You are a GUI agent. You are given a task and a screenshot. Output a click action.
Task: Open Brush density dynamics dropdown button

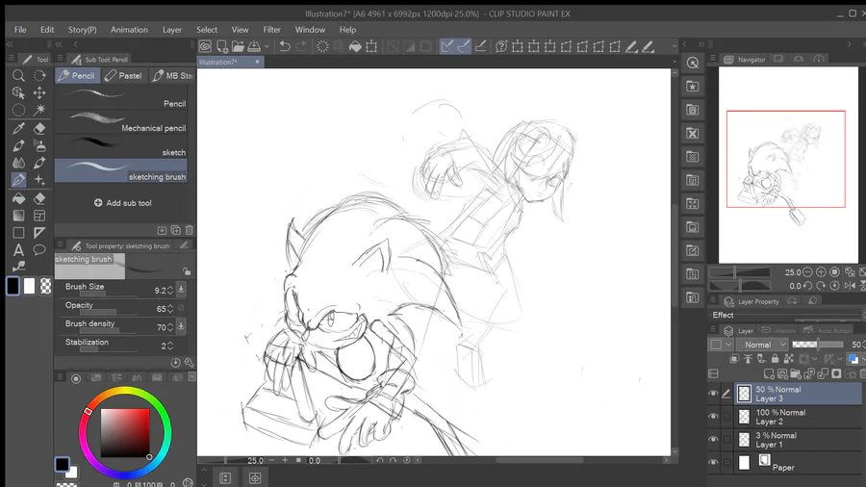tap(181, 326)
